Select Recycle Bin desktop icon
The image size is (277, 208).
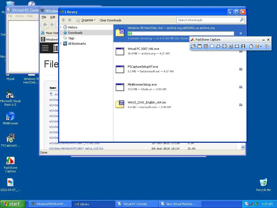tap(263, 185)
